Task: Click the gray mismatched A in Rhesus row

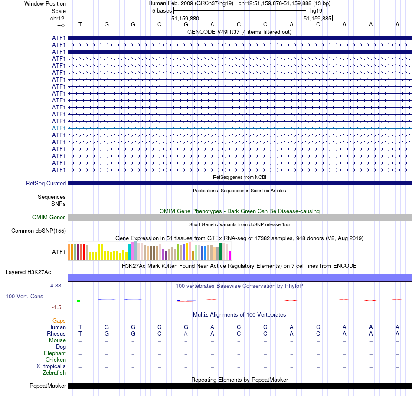Action: coord(186,333)
